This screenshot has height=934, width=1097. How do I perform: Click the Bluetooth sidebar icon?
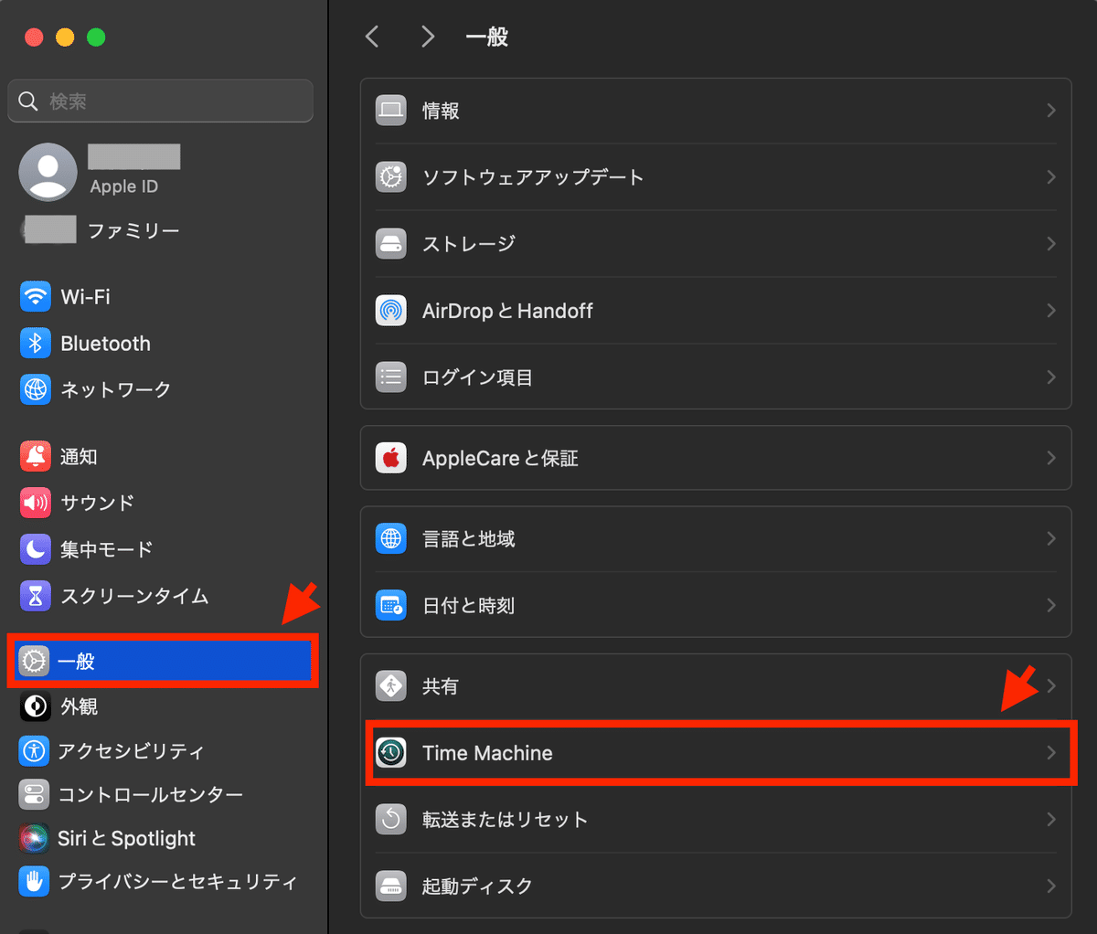(x=35, y=343)
